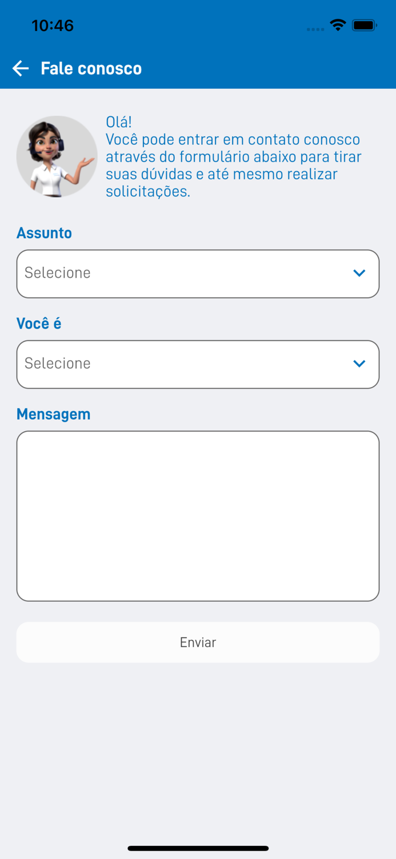396x859 pixels.
Task: Tap the Mensagem field label
Action: (53, 413)
